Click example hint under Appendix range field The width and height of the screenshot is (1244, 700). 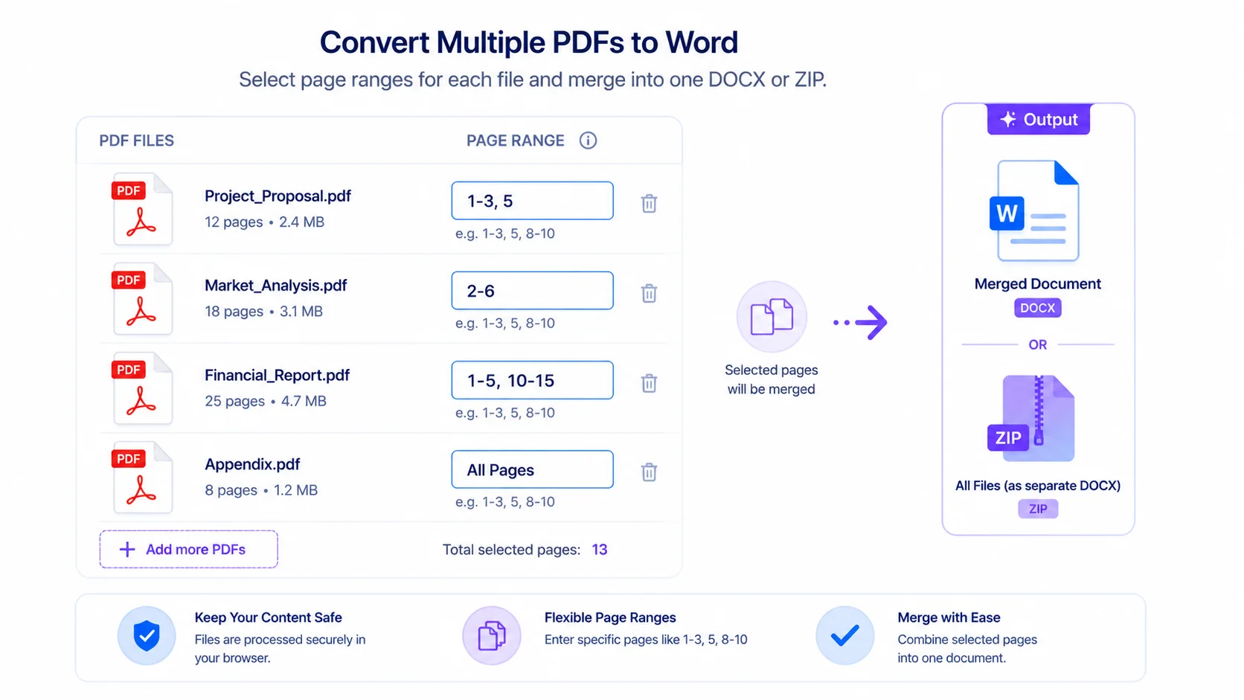click(x=505, y=502)
